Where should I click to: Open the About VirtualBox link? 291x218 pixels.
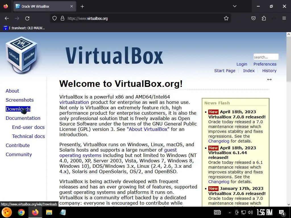coord(148,129)
